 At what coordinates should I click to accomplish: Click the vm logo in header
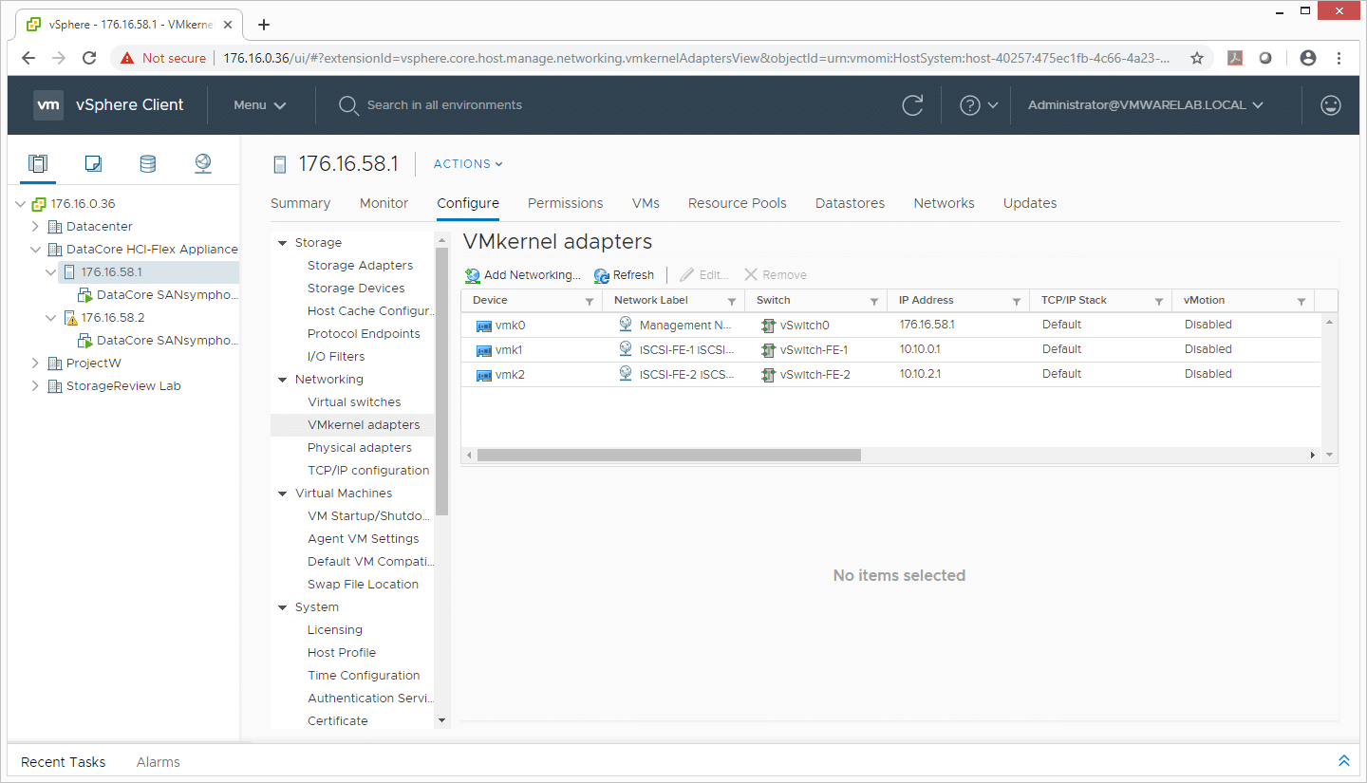[x=48, y=105]
